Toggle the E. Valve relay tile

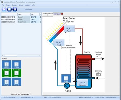pyautogui.click(x=17, y=64)
